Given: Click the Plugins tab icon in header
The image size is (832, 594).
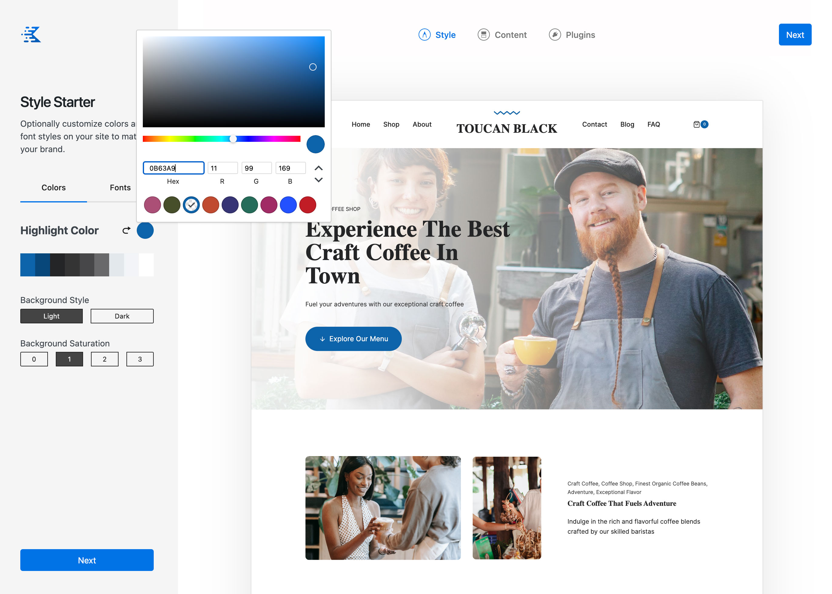Looking at the screenshot, I should pos(555,35).
